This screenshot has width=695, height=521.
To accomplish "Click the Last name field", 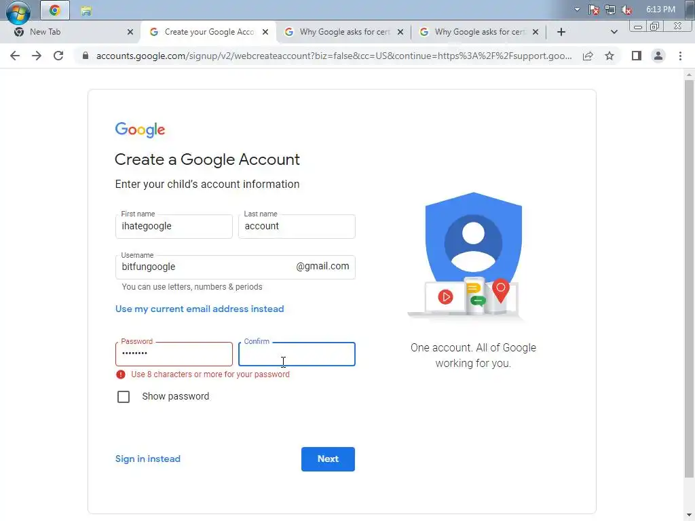I will pos(297,227).
